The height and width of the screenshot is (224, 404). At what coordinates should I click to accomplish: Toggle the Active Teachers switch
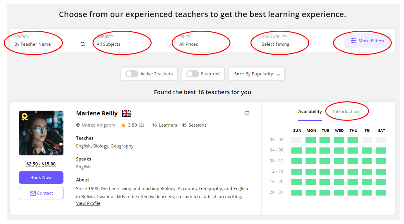(132, 74)
